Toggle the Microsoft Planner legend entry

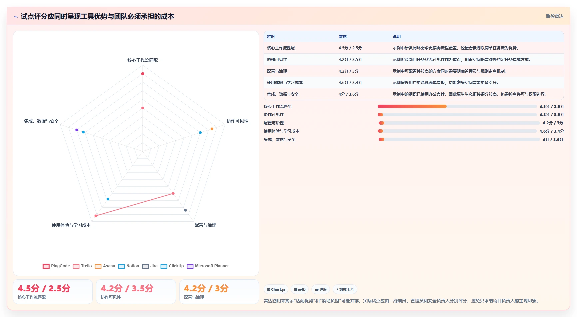coord(208,266)
